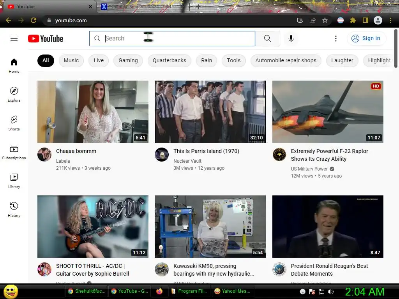
Task: Open Subscriptions in sidebar
Action: (14, 152)
